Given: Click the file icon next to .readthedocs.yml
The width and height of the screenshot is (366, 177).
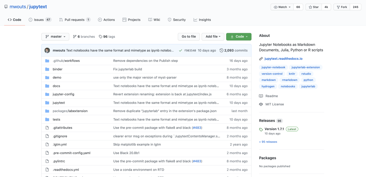Looking at the screenshot, I should (x=47, y=170).
